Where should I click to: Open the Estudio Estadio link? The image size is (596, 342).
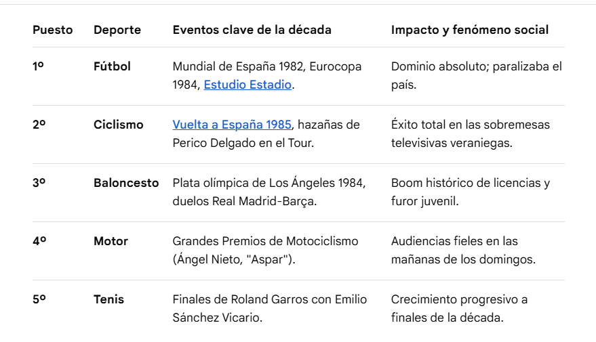pyautogui.click(x=247, y=85)
